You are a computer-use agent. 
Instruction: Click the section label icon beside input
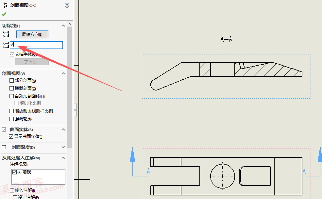[6, 45]
